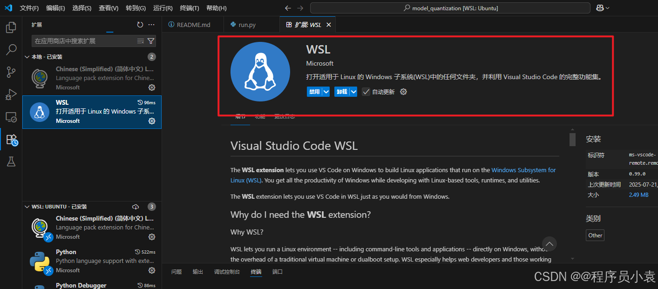
Task: Switch to the README.md tab
Action: (193, 25)
